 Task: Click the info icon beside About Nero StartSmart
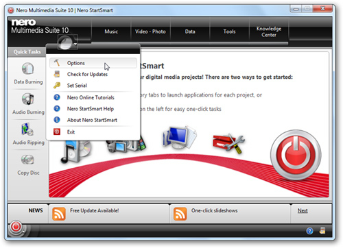coord(57,120)
